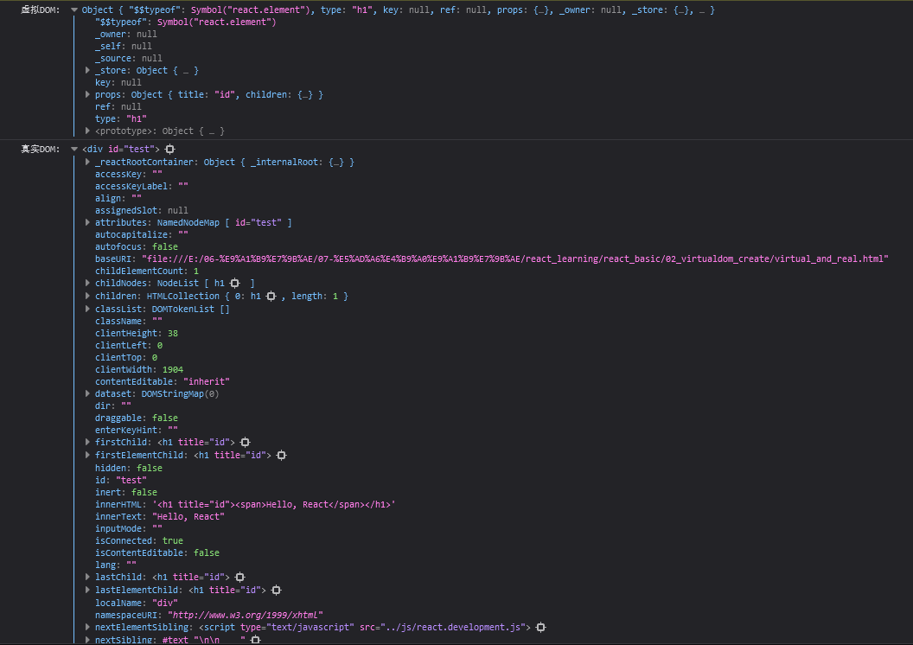Click the inspect-node icon on firstElementChild row
This screenshot has width=913, height=645.
pos(282,455)
